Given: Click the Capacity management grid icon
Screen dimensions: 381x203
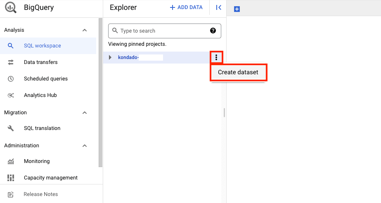Looking at the screenshot, I should click(x=11, y=178).
